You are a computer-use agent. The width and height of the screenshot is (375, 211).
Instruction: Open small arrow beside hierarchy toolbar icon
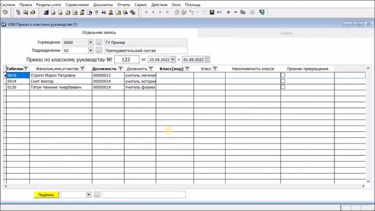tap(197, 12)
